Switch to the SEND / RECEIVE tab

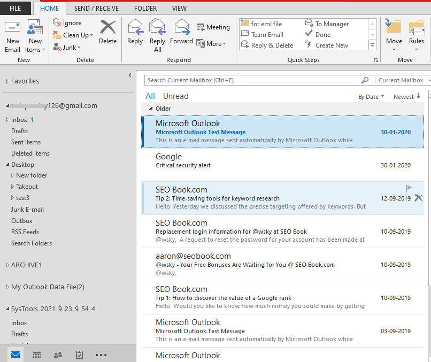[x=96, y=8]
